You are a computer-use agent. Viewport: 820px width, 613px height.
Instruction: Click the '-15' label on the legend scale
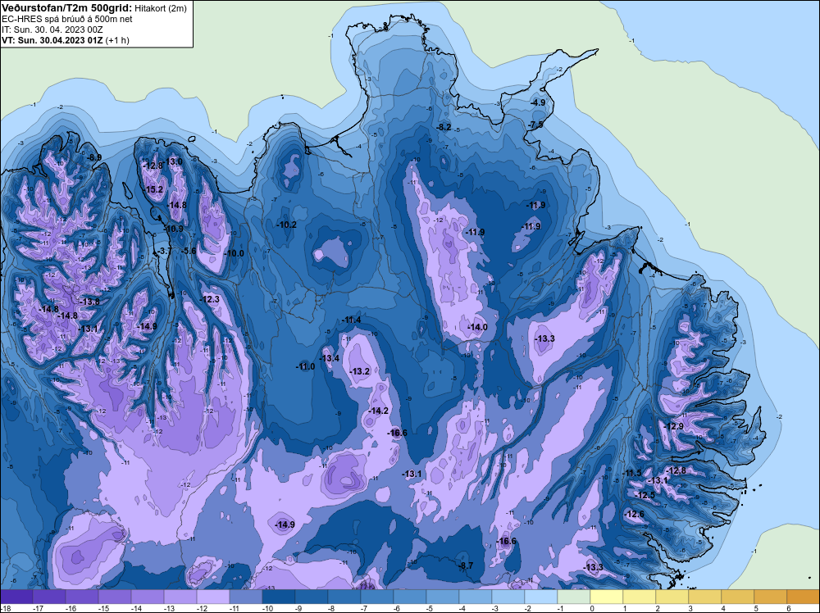pos(103,608)
